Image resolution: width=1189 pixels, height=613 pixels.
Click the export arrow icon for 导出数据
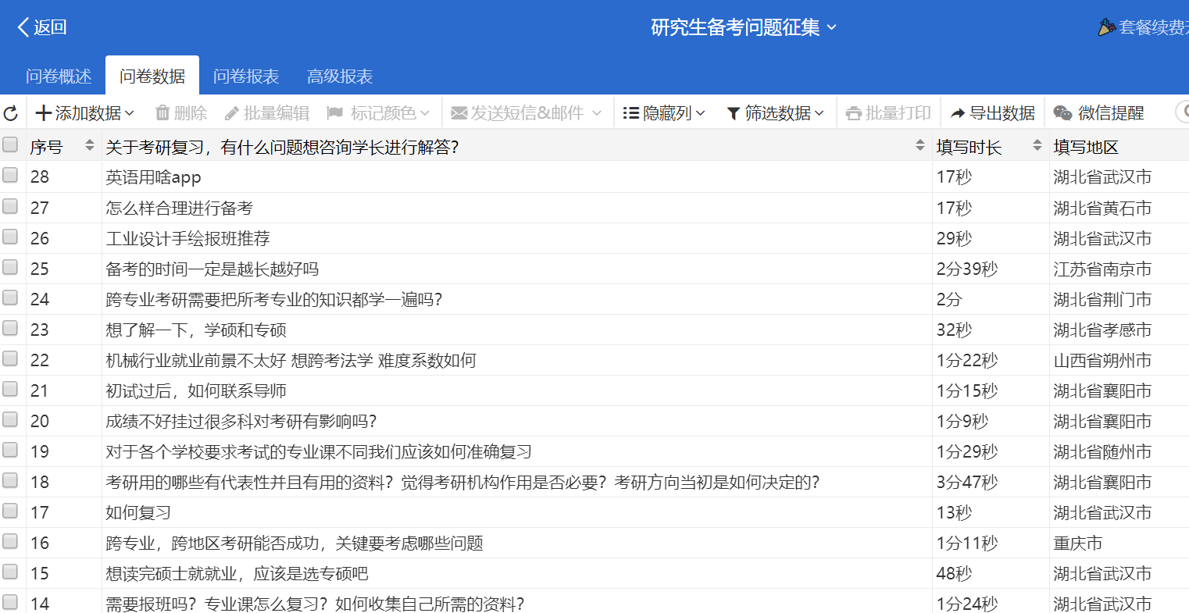click(x=958, y=114)
